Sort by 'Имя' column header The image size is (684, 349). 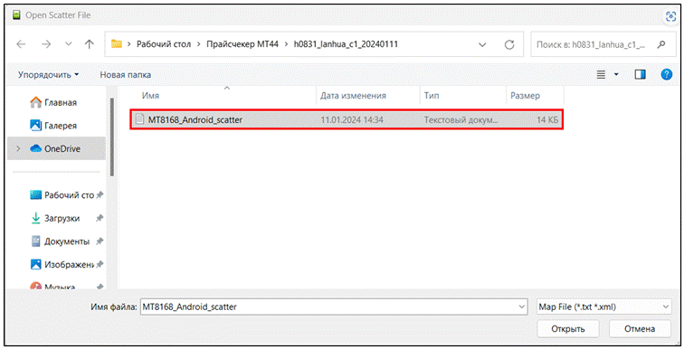click(x=150, y=96)
